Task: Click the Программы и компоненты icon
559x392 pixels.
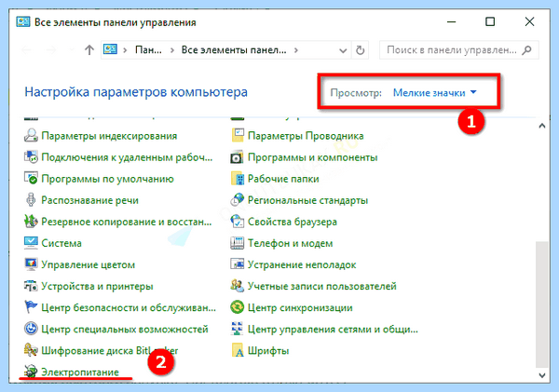Action: click(x=238, y=156)
